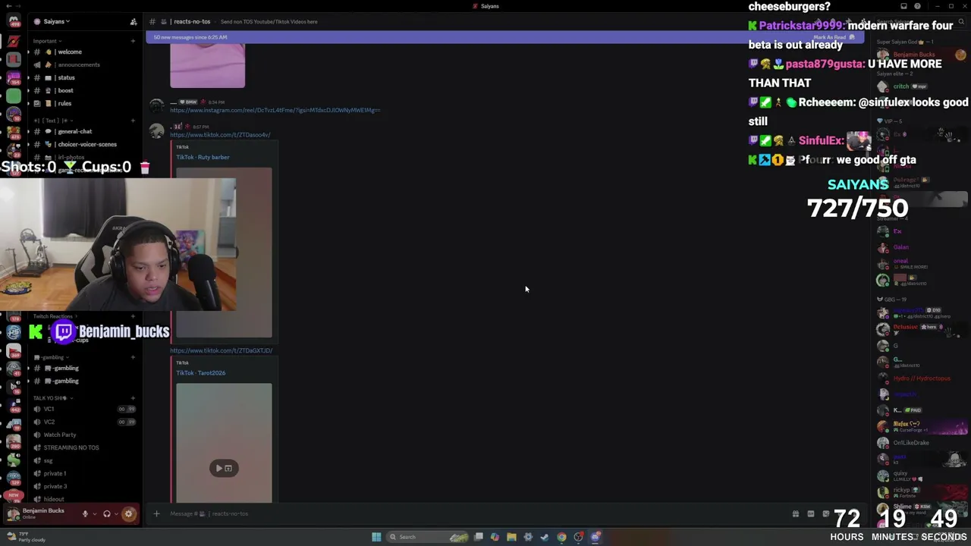Toggle headphones deafen in user panel

(x=107, y=514)
